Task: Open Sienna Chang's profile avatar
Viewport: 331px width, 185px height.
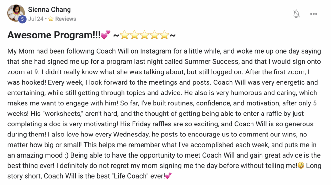Action: tap(16, 13)
